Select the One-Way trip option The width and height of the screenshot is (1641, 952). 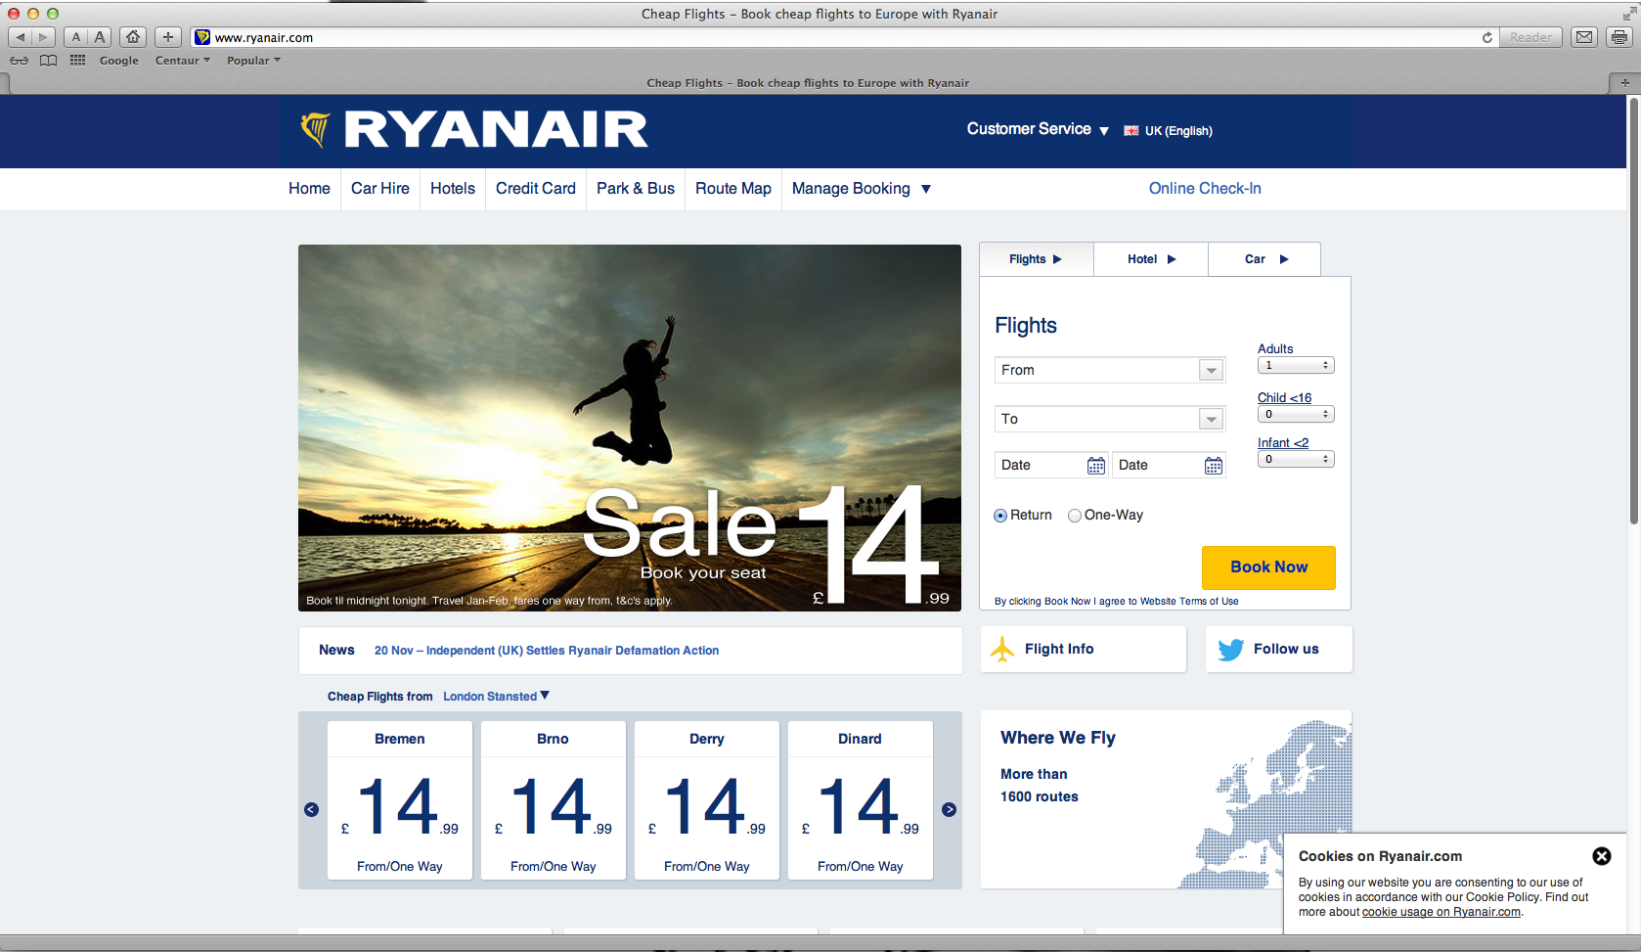[1074, 515]
